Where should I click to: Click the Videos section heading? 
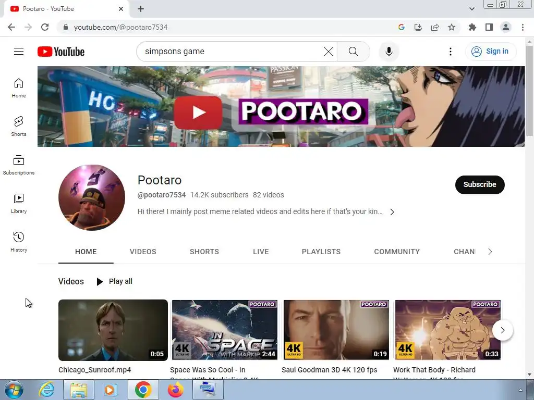[x=71, y=282]
